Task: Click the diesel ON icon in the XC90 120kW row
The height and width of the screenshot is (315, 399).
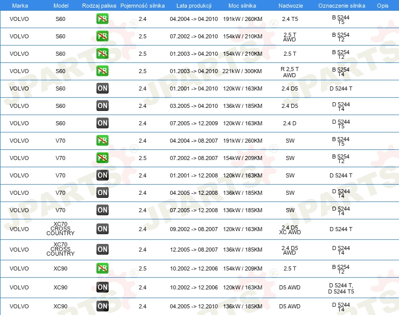Action: point(102,287)
